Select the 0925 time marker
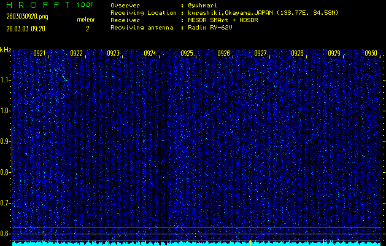386x246 pixels. 187,54
